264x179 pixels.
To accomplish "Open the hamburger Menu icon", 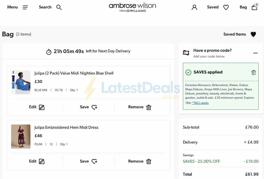I will click(25, 7).
